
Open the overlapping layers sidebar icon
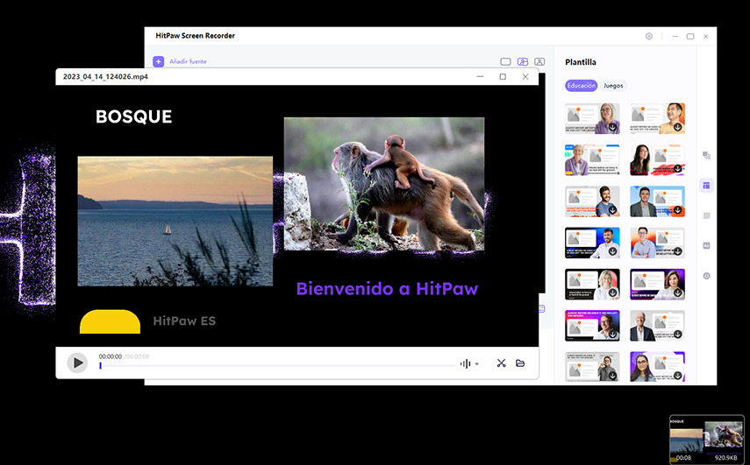[706, 155]
